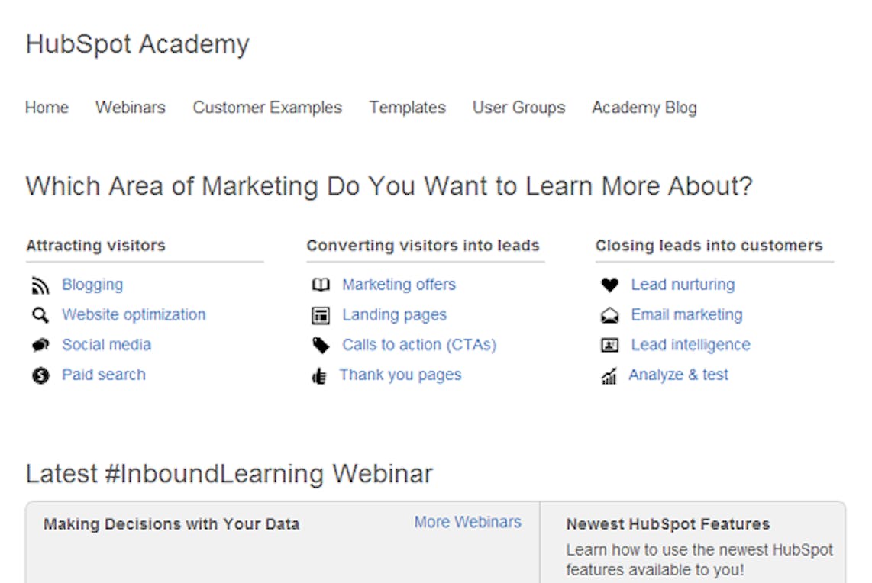Click the Making Decisions with Your Data title
Image resolution: width=872 pixels, height=583 pixels.
pyautogui.click(x=172, y=524)
